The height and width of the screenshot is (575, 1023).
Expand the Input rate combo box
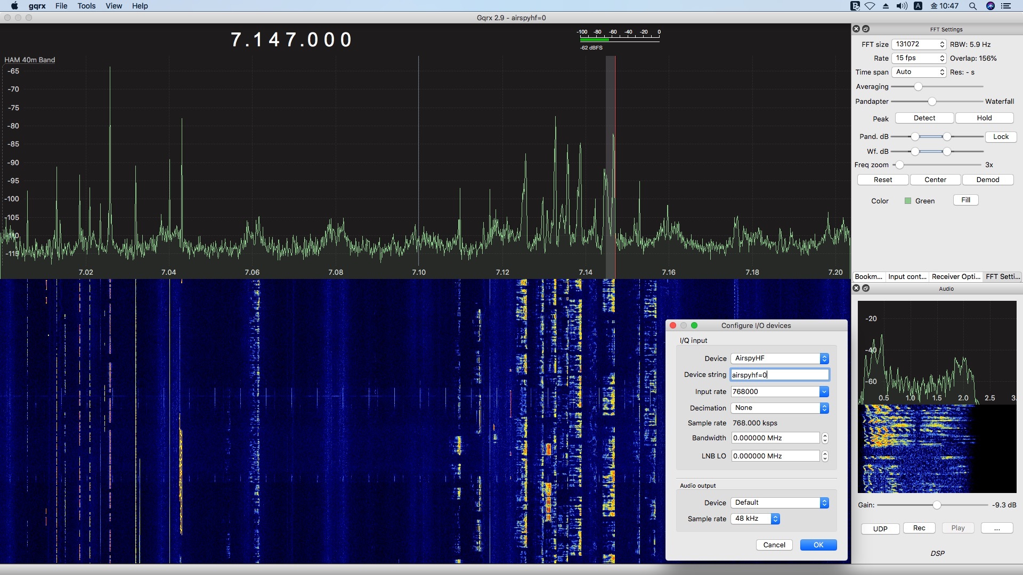824,392
